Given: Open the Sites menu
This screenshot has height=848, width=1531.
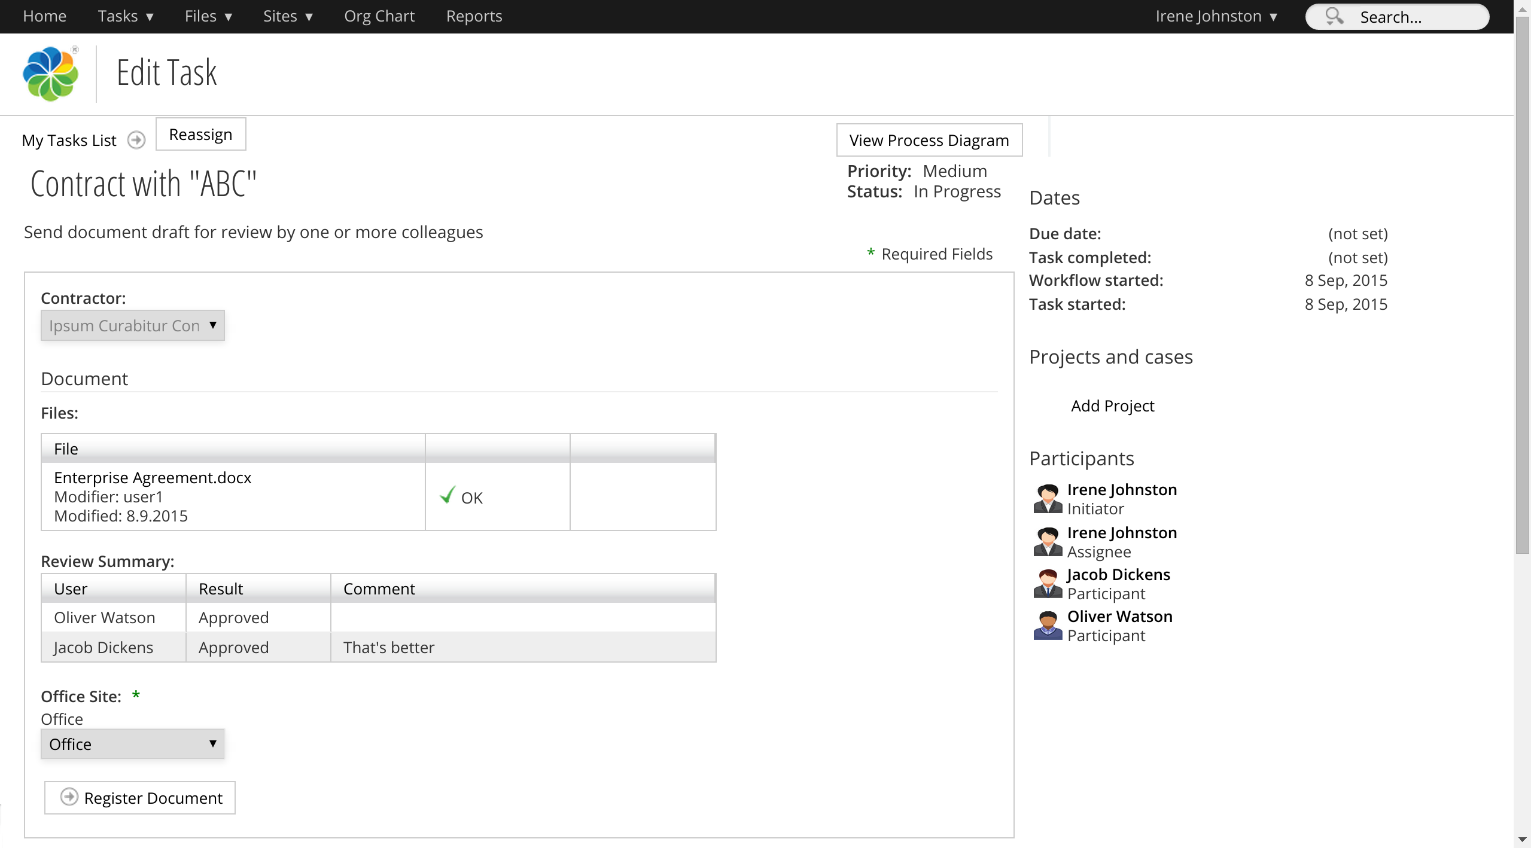Looking at the screenshot, I should pos(288,16).
